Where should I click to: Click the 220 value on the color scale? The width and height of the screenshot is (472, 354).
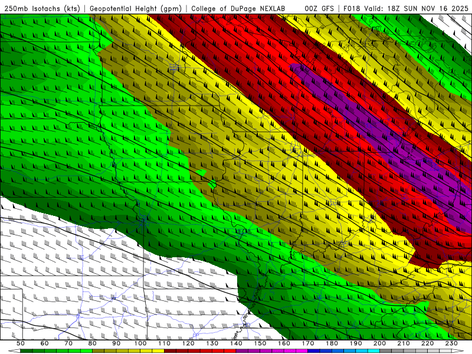pos(427,343)
